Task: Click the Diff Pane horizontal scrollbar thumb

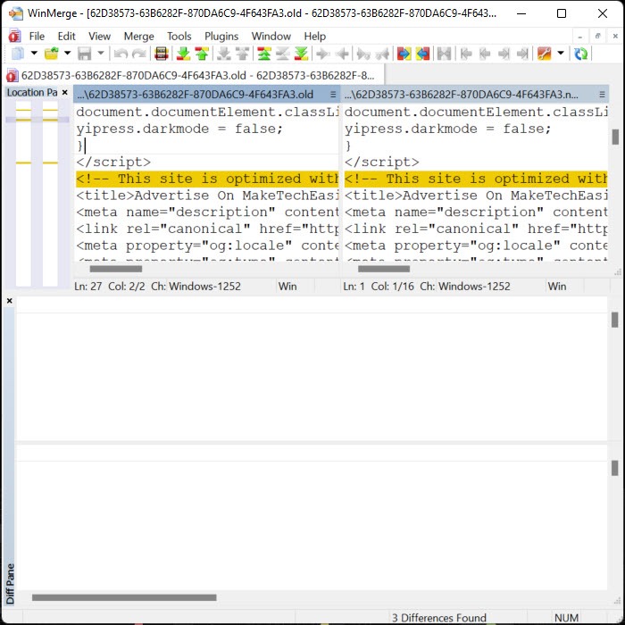Action: (x=124, y=597)
